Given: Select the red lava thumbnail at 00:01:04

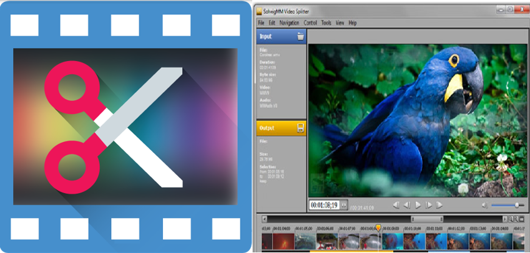Looking at the screenshot, I should (283, 241).
